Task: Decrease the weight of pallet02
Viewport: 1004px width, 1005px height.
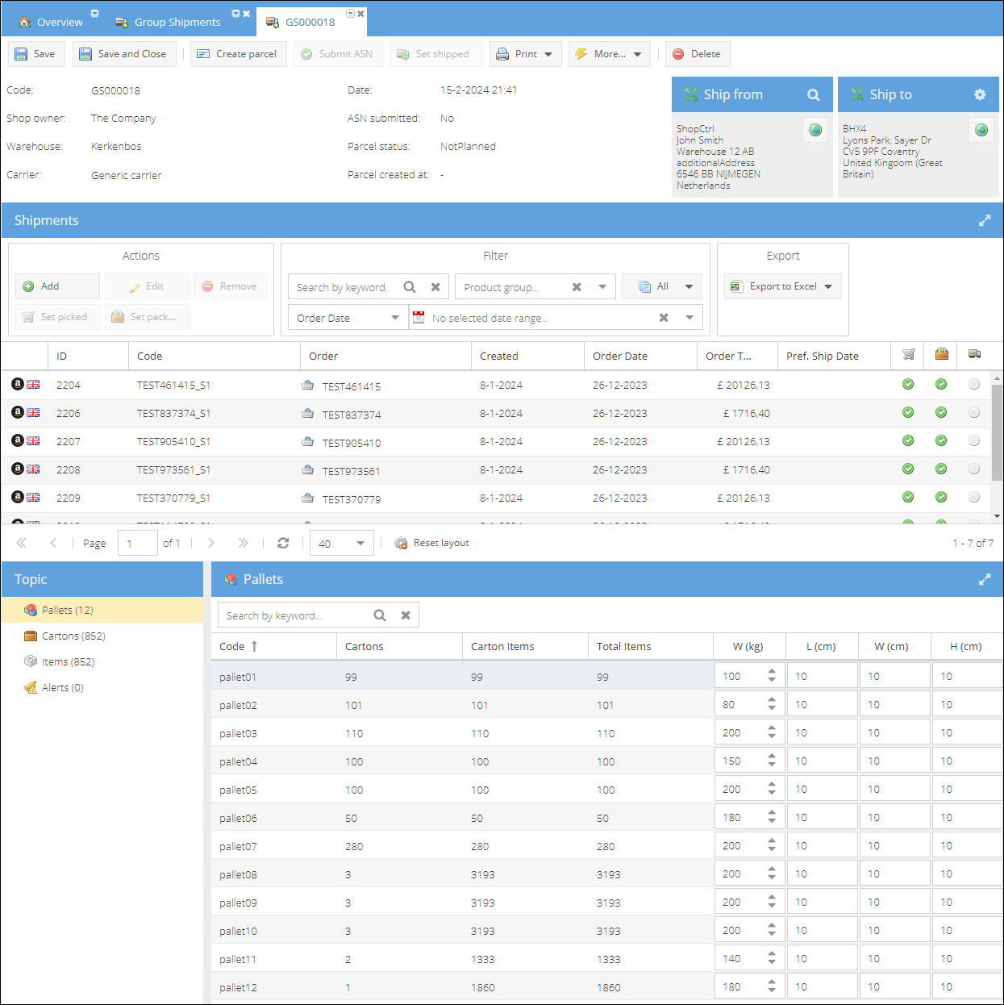Action: pos(772,708)
